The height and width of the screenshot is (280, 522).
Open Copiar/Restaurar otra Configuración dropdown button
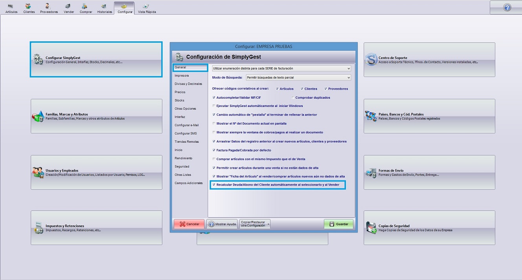[x=255, y=224]
